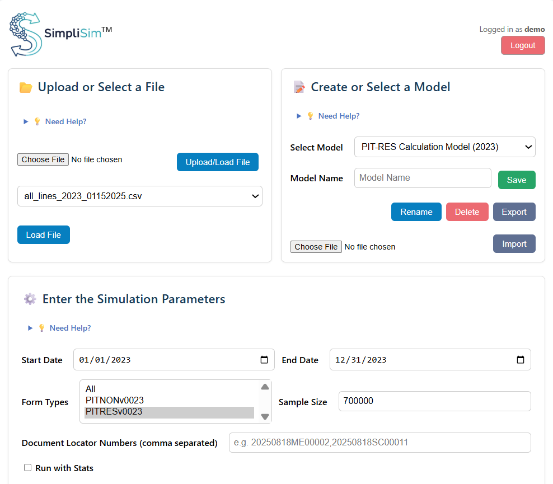The width and height of the screenshot is (553, 484).
Task: Click the folder icon beside Upload heading
Action: [26, 87]
